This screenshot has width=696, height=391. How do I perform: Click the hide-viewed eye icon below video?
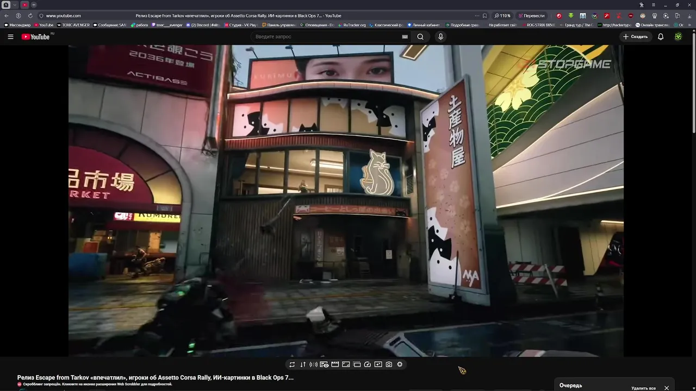click(x=324, y=364)
